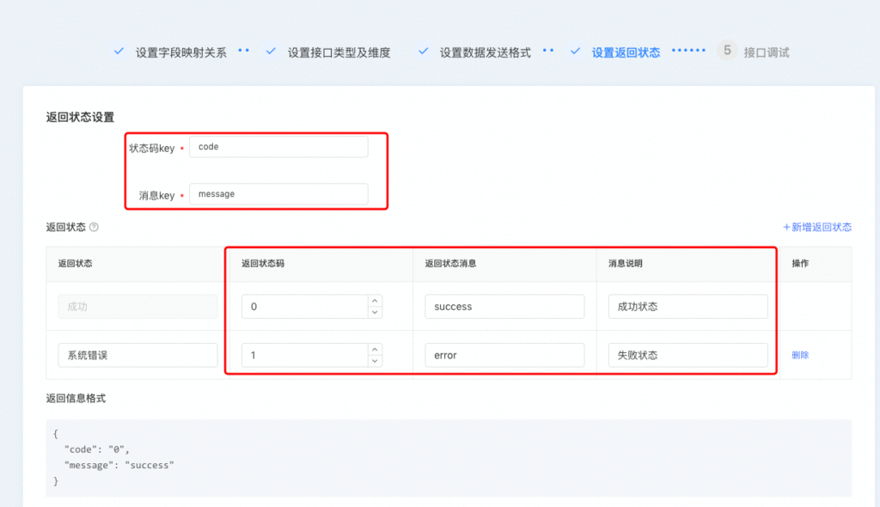This screenshot has width=880, height=507.
Task: Decrease status code in the 成功 row
Action: (375, 312)
